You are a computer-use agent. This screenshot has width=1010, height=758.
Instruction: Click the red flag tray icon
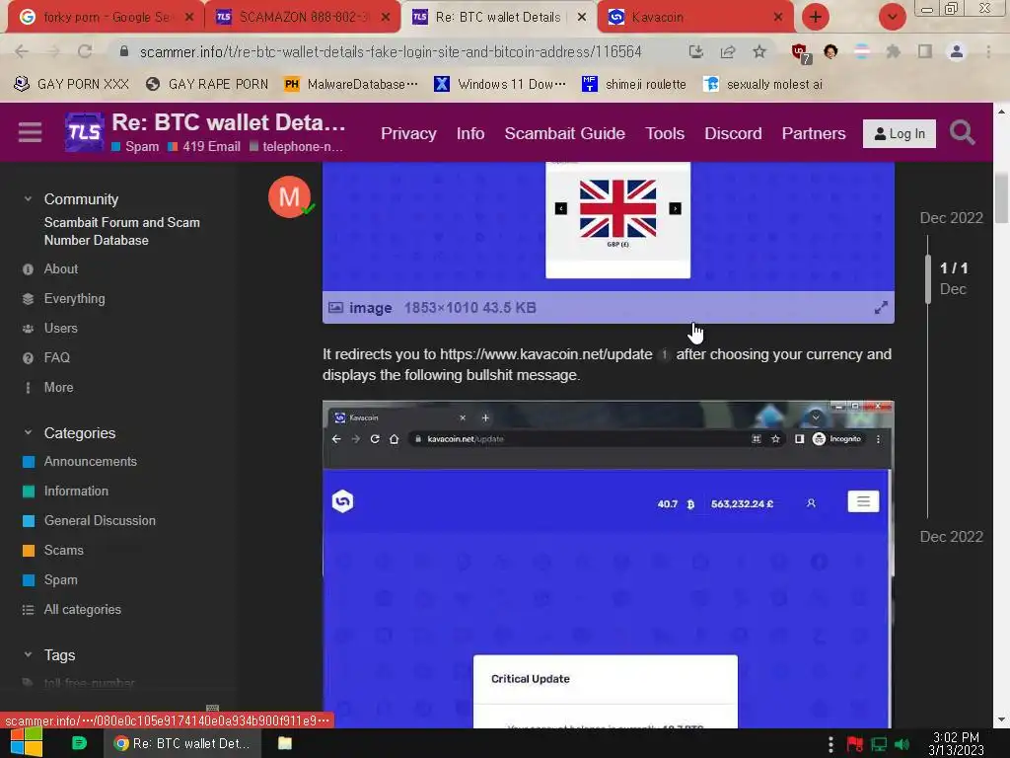(855, 744)
